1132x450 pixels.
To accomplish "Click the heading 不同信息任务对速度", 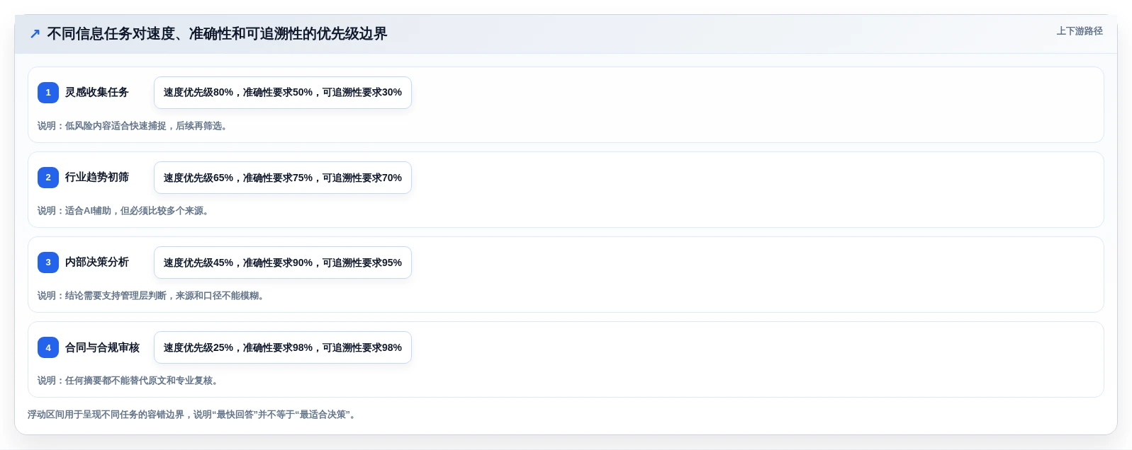I will (217, 34).
